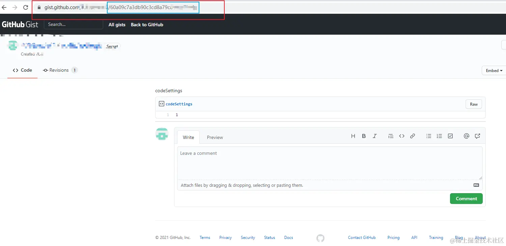
Task: Click the © 2021 GitHub, Inc. text
Action: coord(173,238)
